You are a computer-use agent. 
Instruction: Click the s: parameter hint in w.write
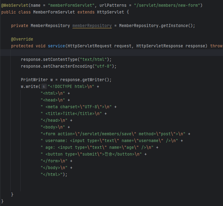[x=44, y=87]
